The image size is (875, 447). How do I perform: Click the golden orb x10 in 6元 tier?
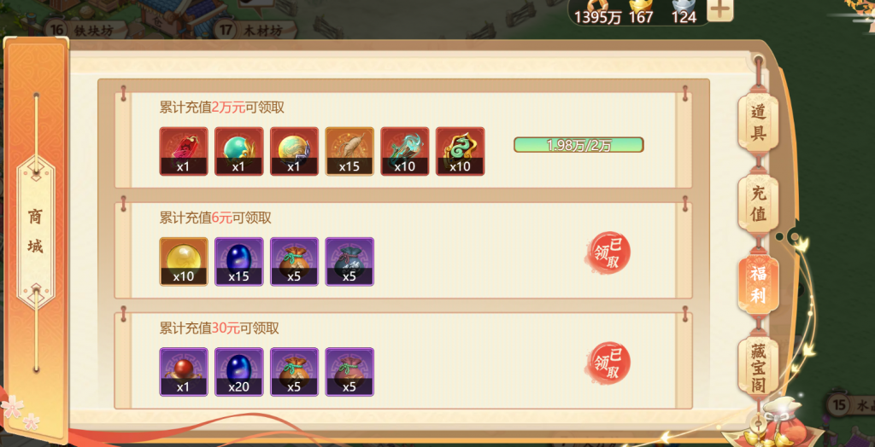tap(184, 261)
